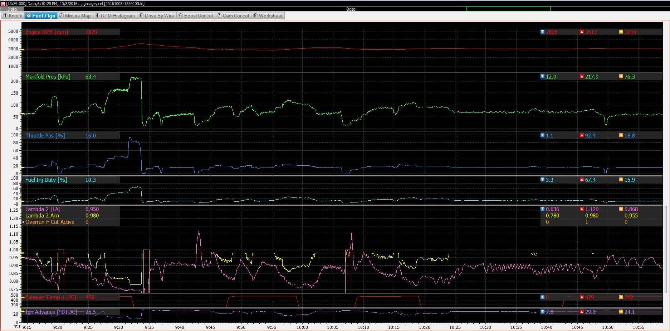Click the Data workbook tab at top left
Screen dimensions: 670x331
click(x=12, y=9)
